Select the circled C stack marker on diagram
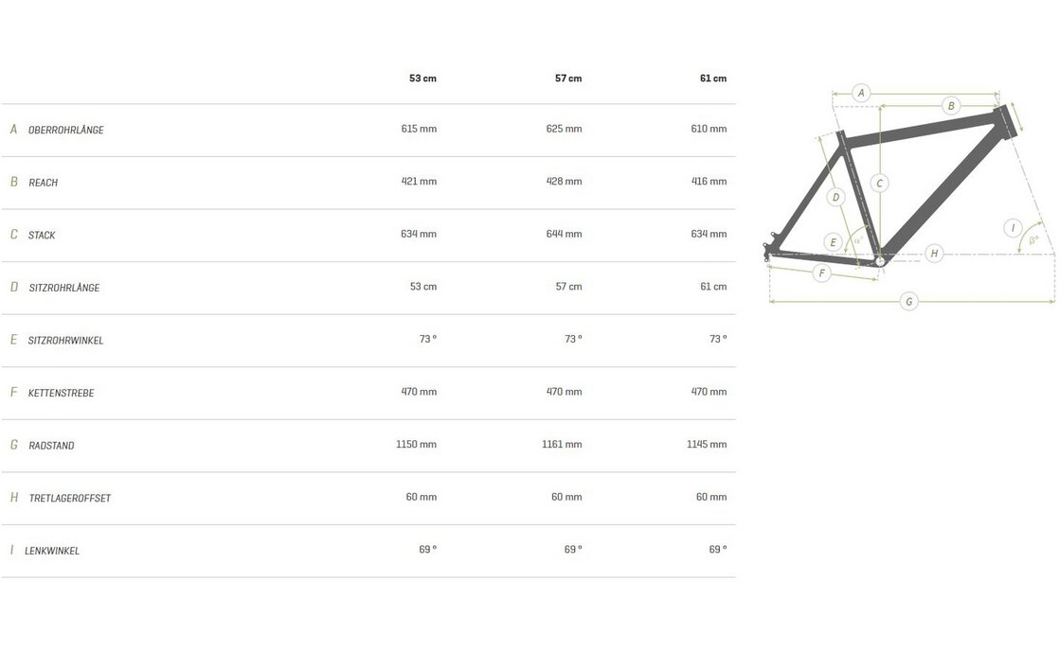This screenshot has width=1060, height=652. [880, 184]
